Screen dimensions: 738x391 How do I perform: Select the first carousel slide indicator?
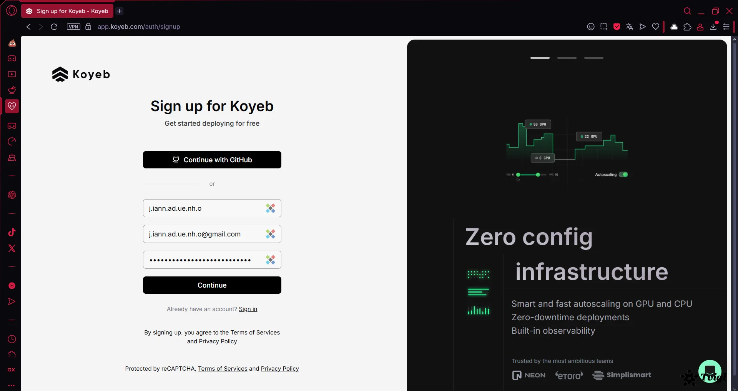click(540, 58)
